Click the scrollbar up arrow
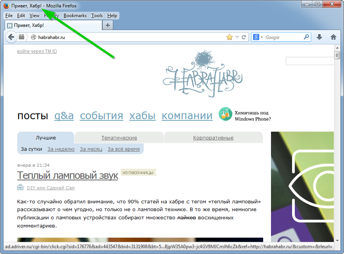This screenshot has width=344, height=254. point(337,48)
